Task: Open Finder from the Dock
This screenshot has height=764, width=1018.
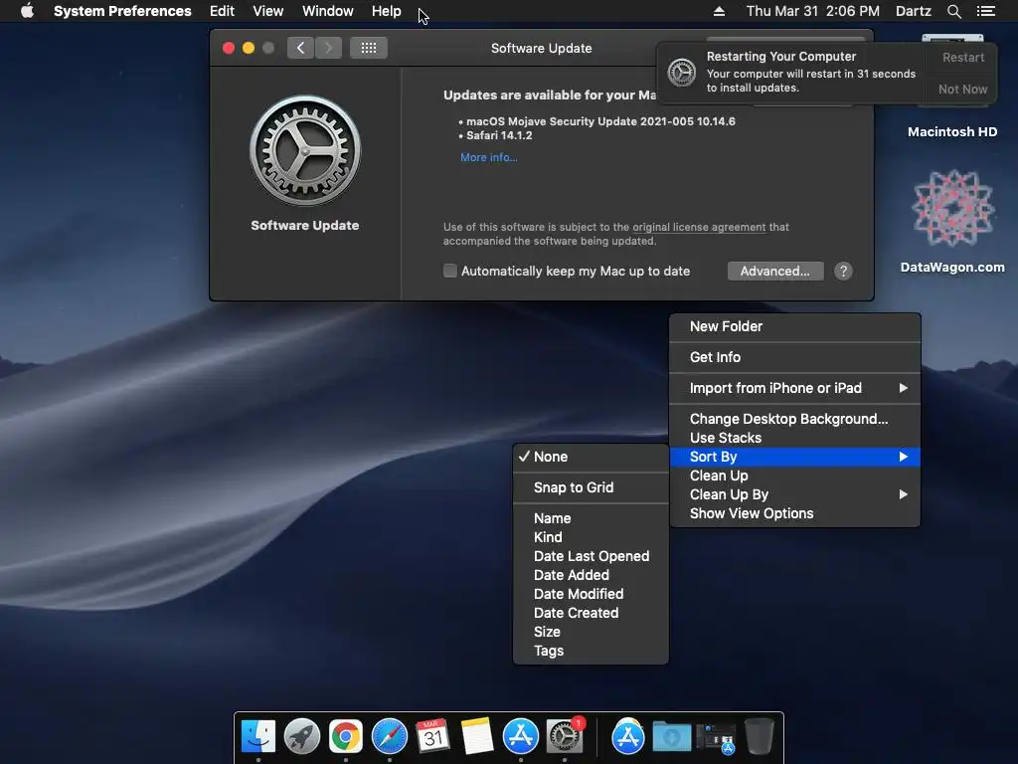Action: (257, 737)
